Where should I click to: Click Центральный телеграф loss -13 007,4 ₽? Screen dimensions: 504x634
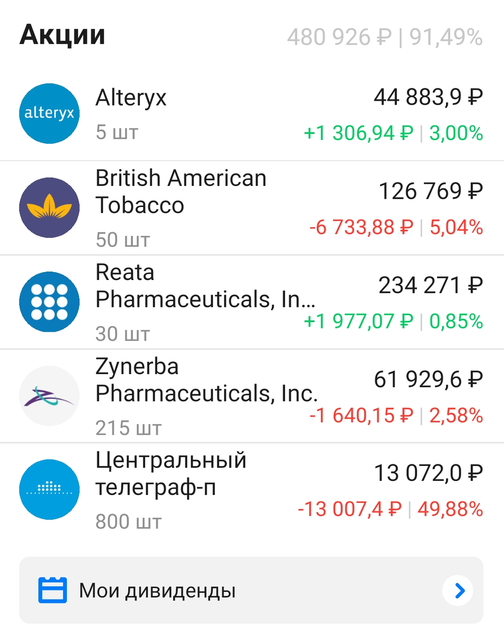point(350,509)
